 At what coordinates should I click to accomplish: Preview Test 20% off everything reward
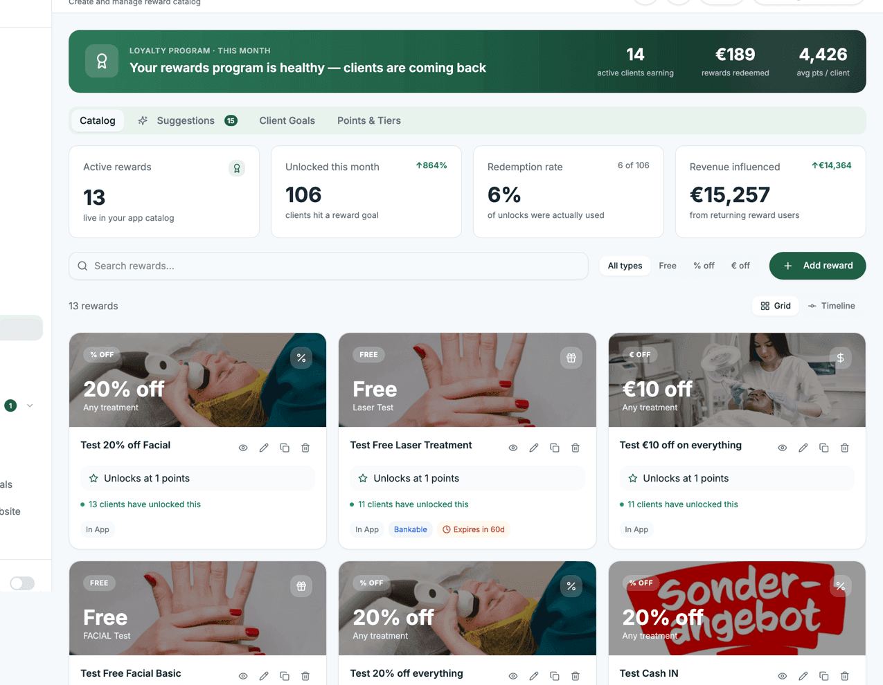click(513, 676)
